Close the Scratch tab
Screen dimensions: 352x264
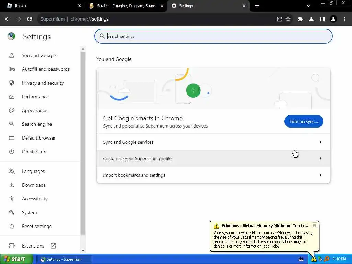pyautogui.click(x=162, y=6)
